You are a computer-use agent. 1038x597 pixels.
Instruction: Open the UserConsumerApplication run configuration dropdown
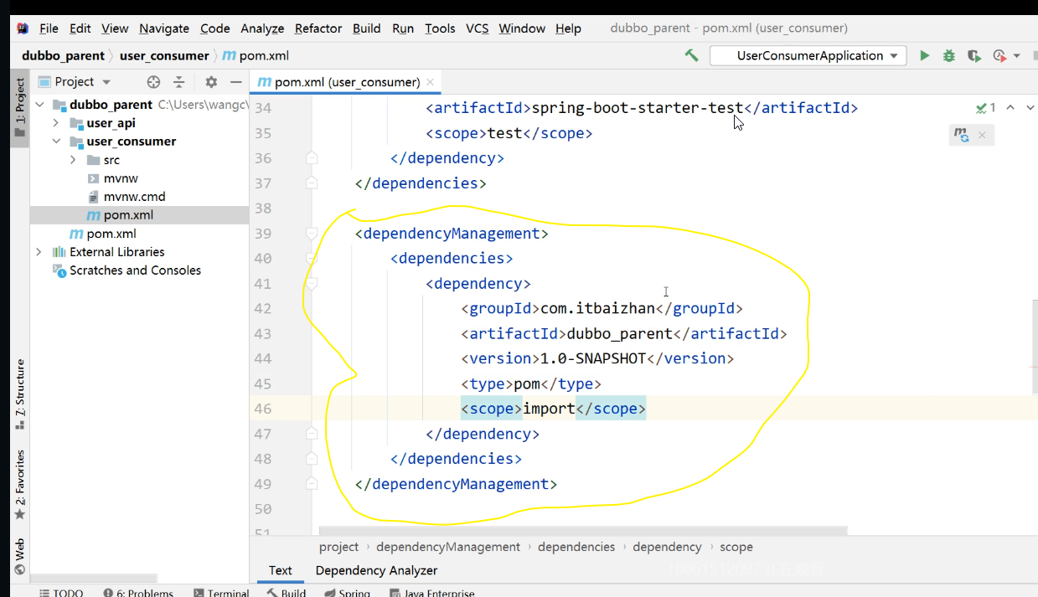[x=808, y=55]
